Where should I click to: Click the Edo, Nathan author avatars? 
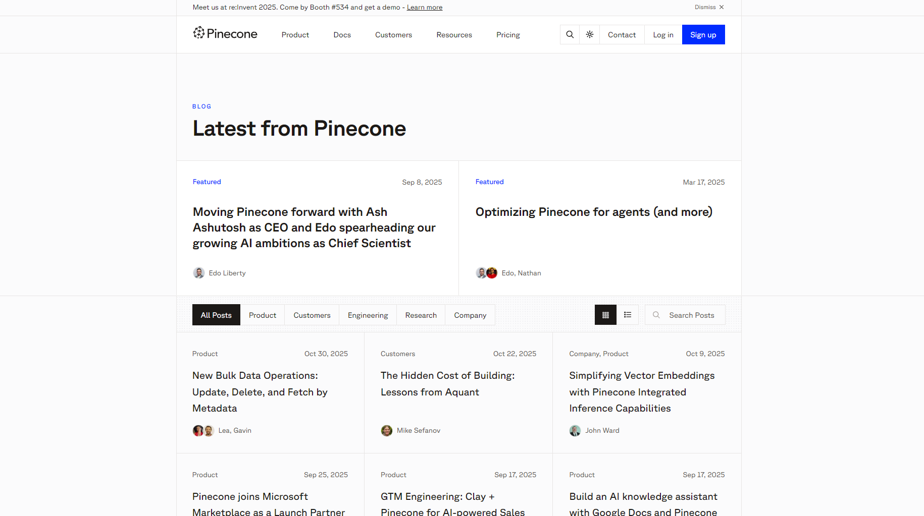point(487,273)
